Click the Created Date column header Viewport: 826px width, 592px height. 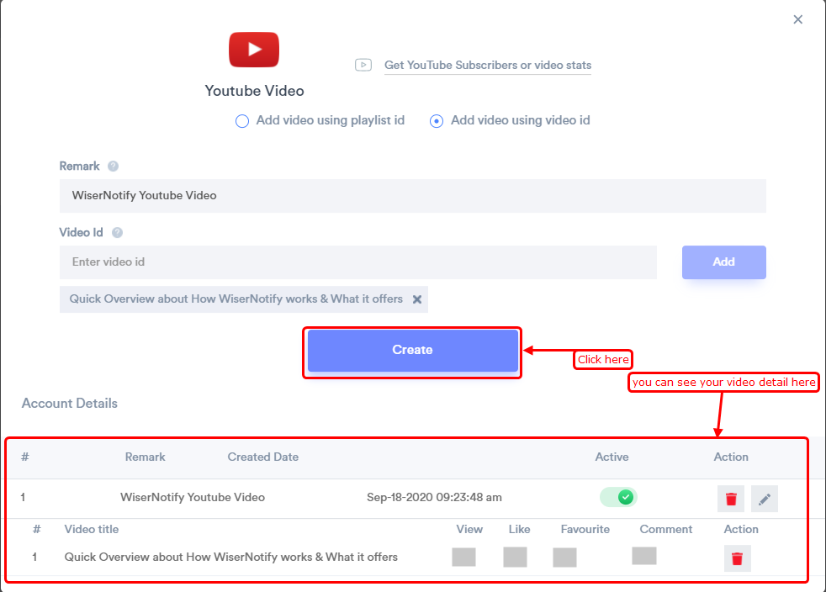point(263,457)
